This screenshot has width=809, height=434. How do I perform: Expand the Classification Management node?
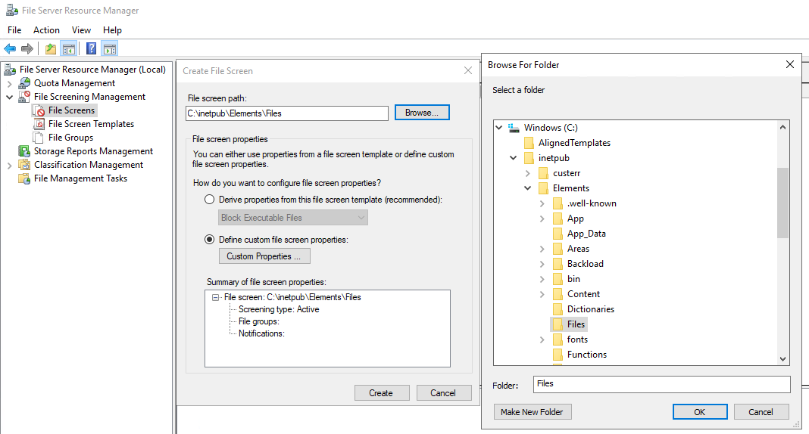[x=9, y=166]
